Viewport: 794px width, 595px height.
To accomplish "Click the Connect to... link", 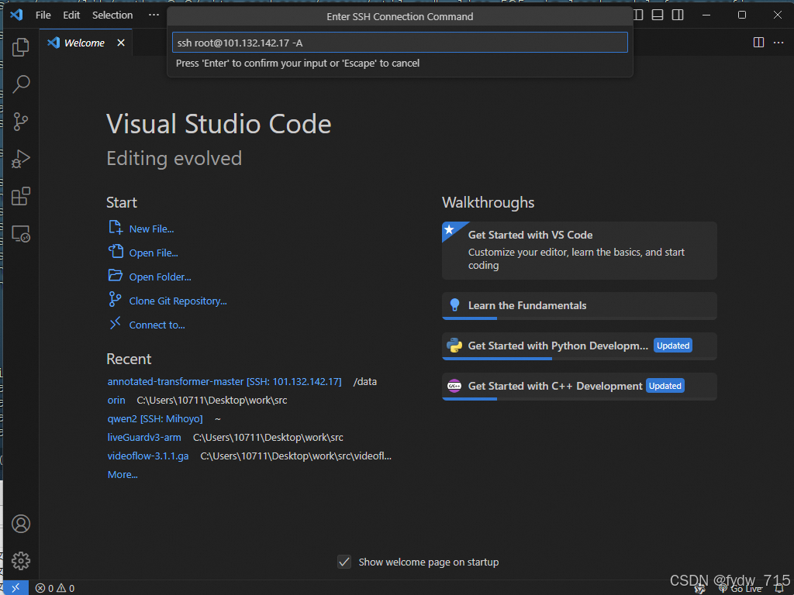I will tap(157, 325).
